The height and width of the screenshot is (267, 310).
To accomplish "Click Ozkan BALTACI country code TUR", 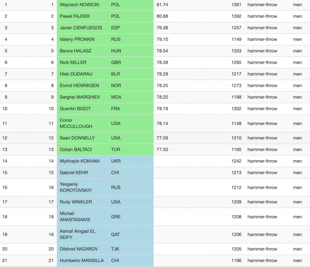I will pyautogui.click(x=116, y=150).
